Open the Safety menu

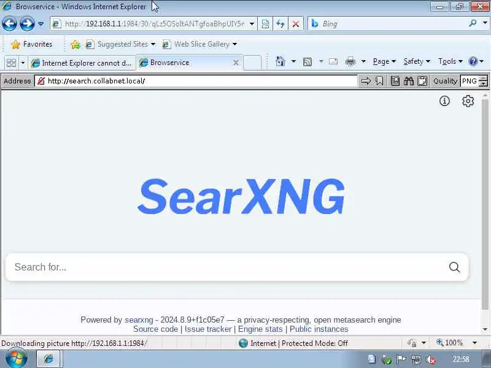coord(417,61)
